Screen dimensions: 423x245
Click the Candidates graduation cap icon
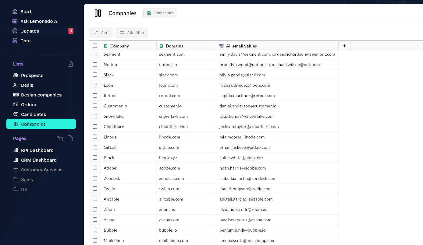[16, 114]
